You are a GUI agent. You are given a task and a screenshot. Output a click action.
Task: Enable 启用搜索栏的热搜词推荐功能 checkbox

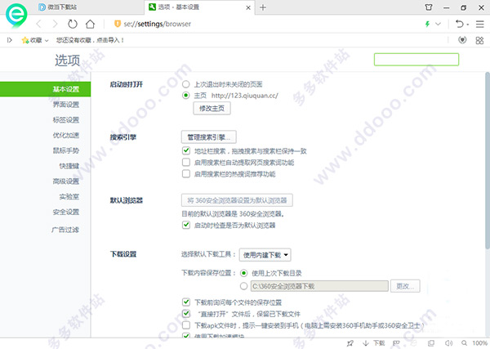pyautogui.click(x=186, y=173)
